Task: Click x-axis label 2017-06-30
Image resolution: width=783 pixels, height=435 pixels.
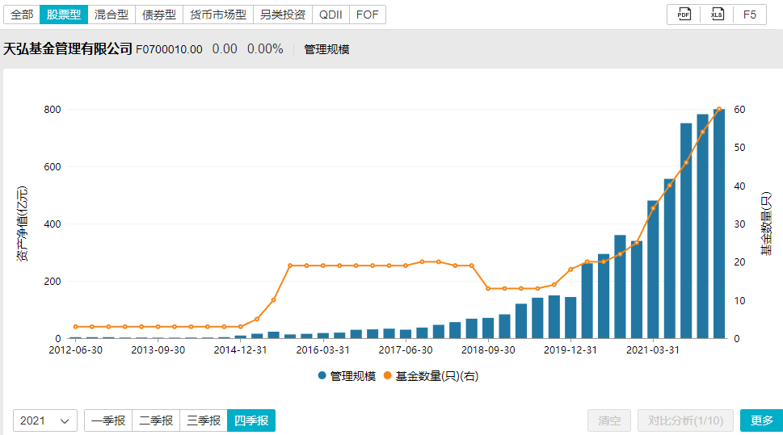Action: [x=406, y=350]
